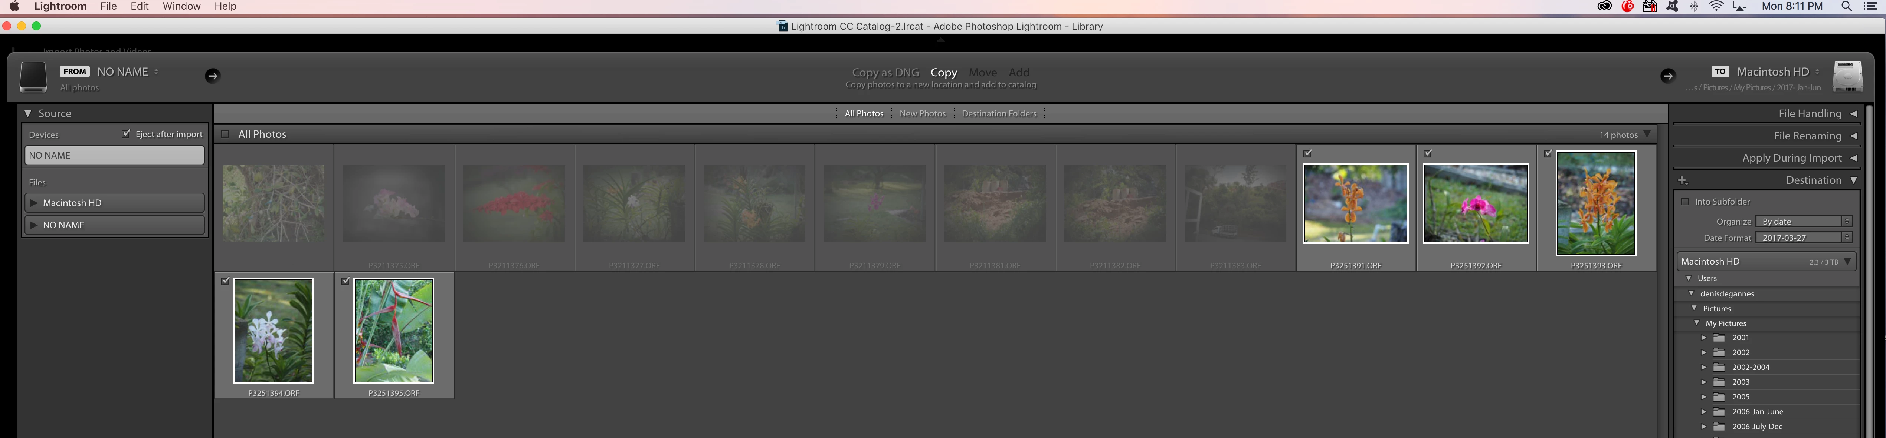Expand the 2006-Jan-June folder
Screen dimensions: 1886x438
[x=1704, y=412]
